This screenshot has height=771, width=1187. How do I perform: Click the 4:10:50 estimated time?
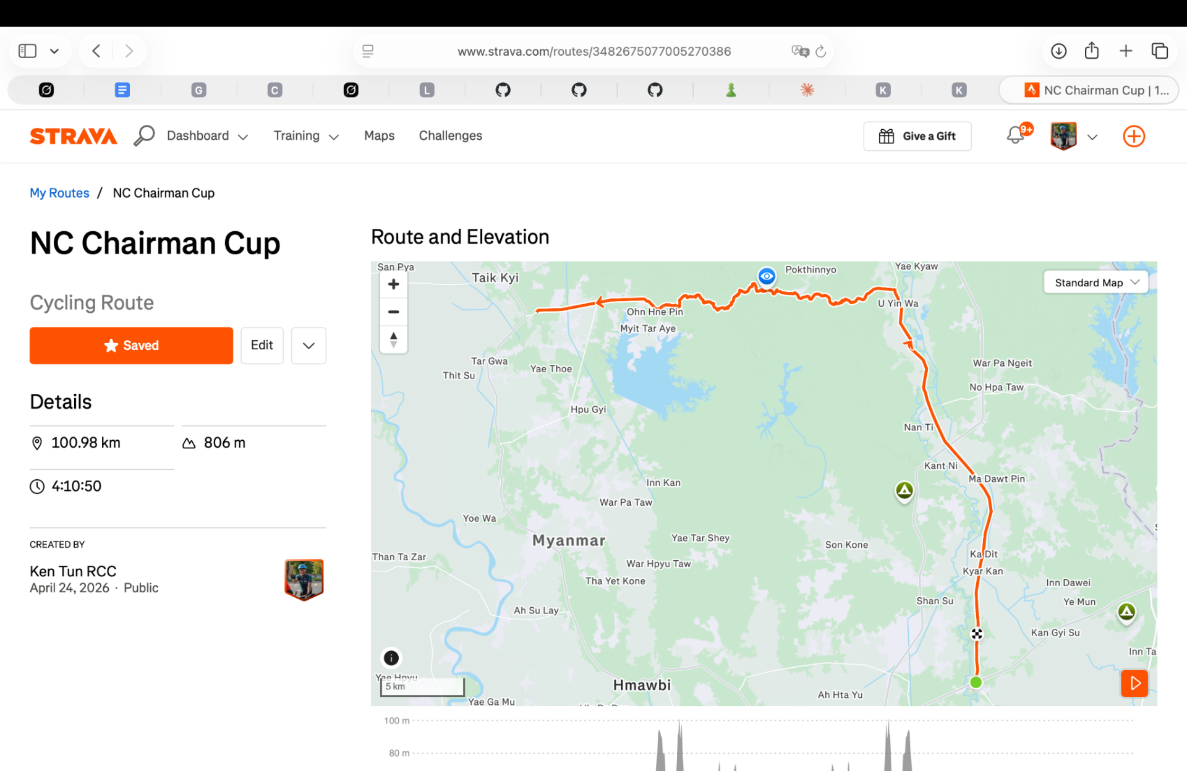[x=76, y=486]
